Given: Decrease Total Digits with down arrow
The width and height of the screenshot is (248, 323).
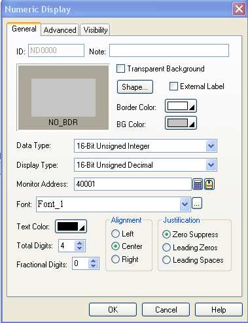Looking at the screenshot, I should [x=80, y=248].
